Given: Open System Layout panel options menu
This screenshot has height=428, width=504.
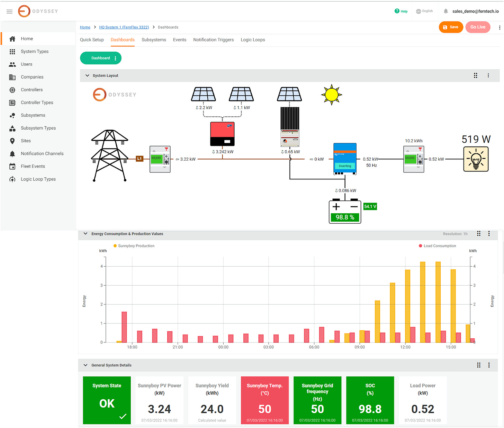Looking at the screenshot, I should pos(488,75).
